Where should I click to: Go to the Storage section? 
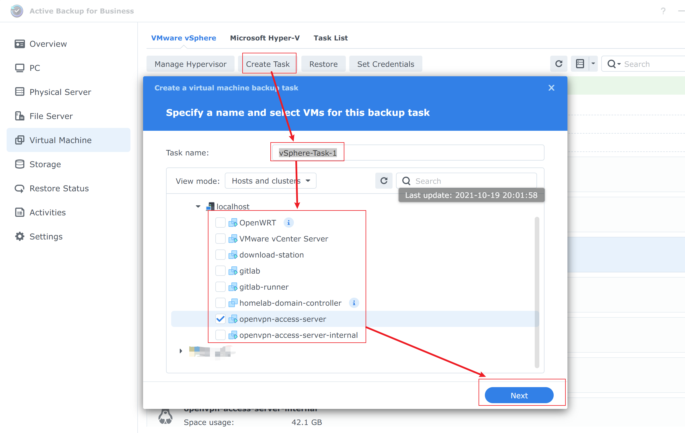pos(45,164)
